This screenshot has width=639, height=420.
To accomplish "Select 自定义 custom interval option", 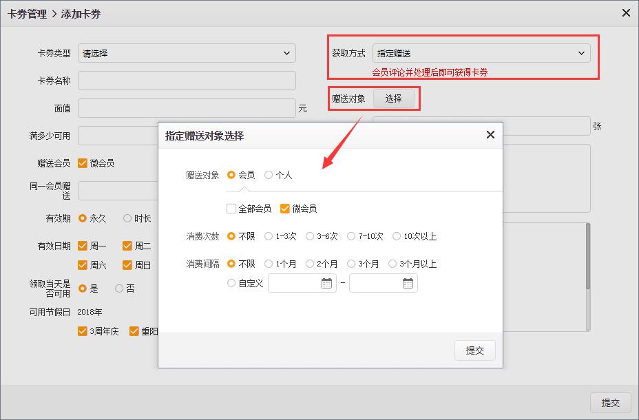I will [x=231, y=283].
